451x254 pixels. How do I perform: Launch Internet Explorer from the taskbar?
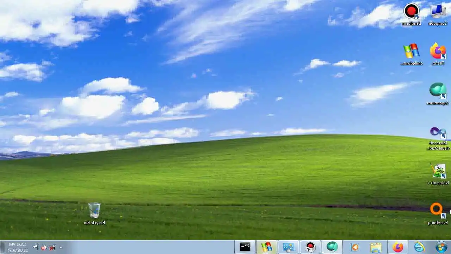419,247
